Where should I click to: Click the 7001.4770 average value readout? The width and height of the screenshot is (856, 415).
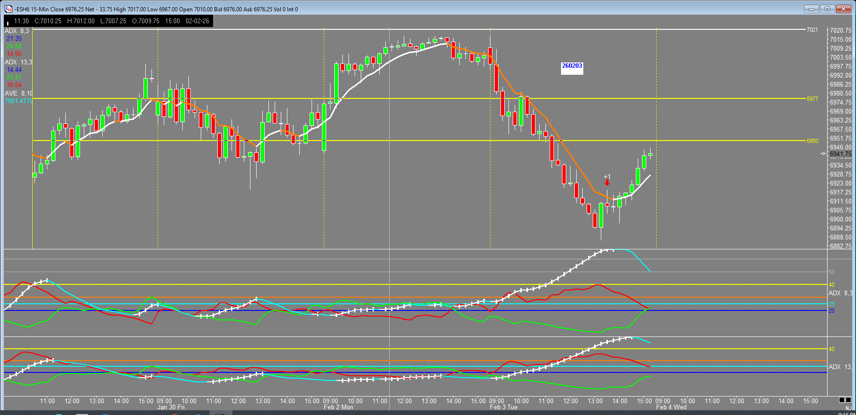point(18,101)
